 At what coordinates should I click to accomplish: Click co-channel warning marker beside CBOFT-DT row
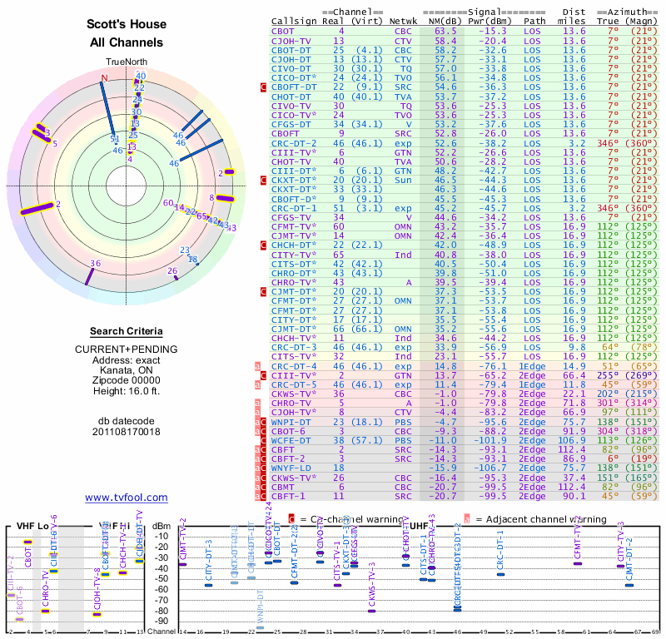(x=263, y=87)
